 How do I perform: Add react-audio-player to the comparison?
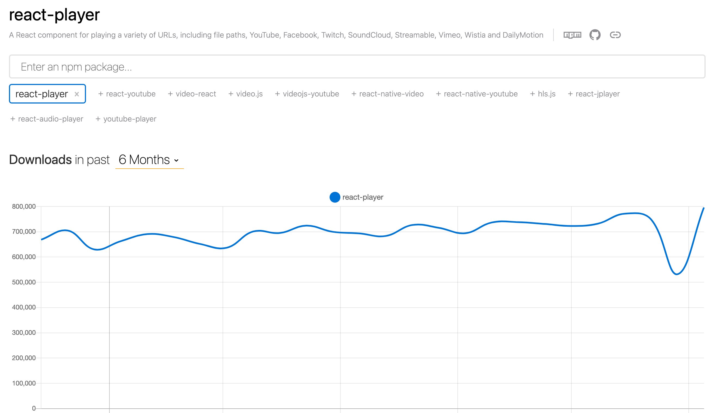point(47,119)
